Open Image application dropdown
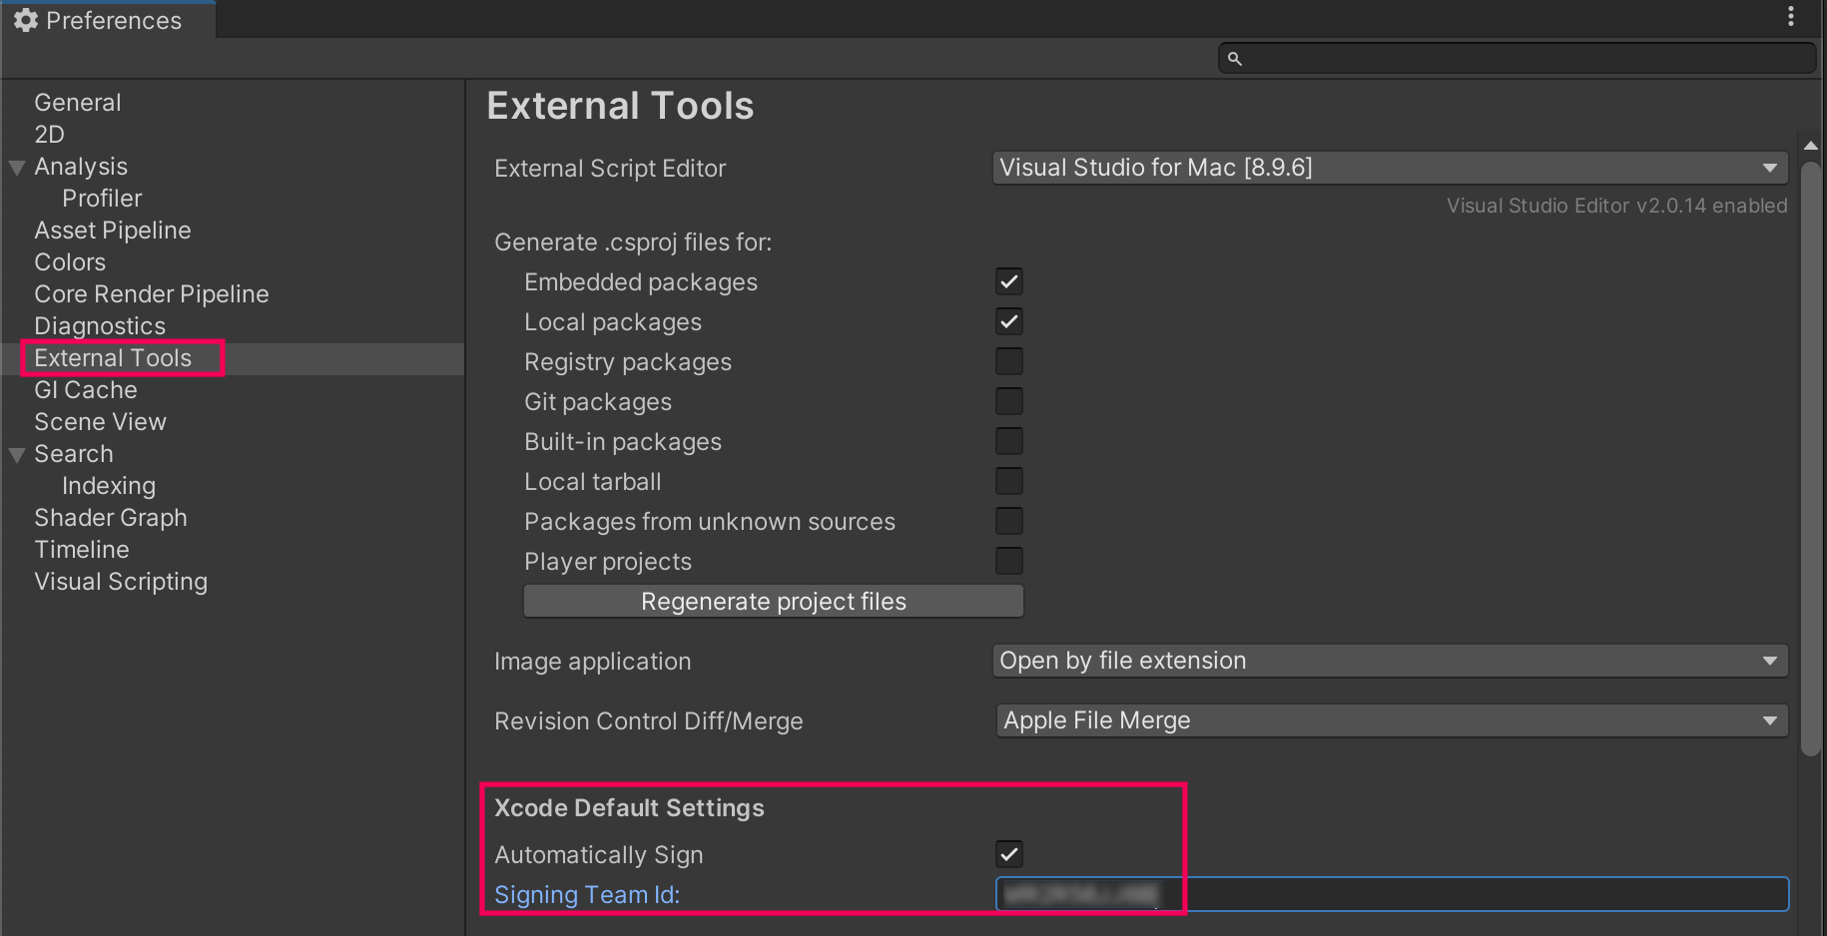Image resolution: width=1827 pixels, height=936 pixels. click(1390, 661)
